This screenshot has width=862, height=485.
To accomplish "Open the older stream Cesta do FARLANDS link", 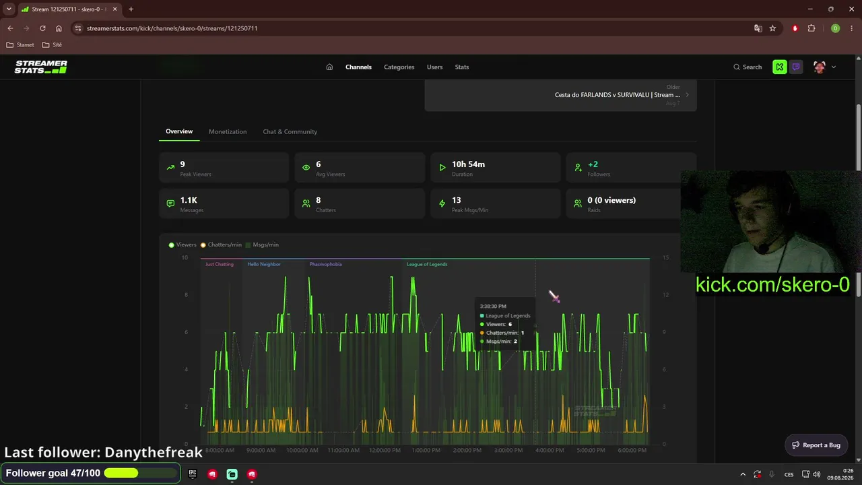I will (x=617, y=95).
